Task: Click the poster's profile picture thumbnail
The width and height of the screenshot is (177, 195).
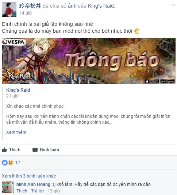Action: (9, 9)
